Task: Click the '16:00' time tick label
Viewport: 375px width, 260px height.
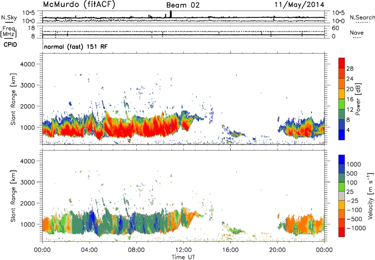Action: click(230, 250)
